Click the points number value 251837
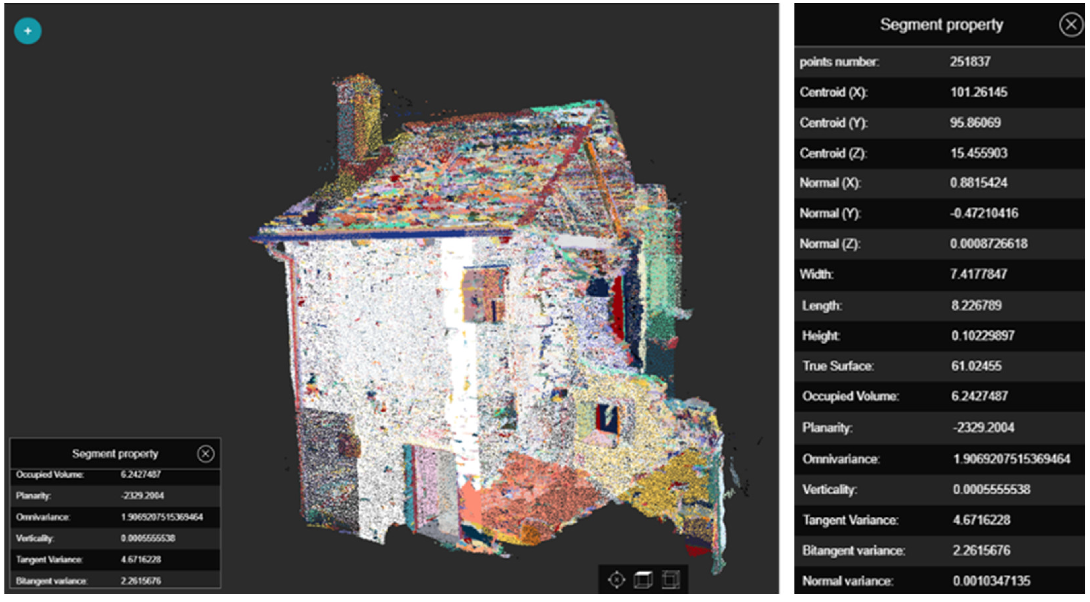This screenshot has width=1090, height=602. (970, 62)
